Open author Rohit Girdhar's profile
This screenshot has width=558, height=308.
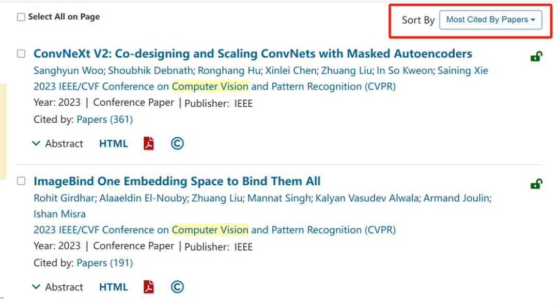point(64,198)
